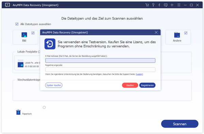Click the key register icon in title bar
This screenshot has width=204, height=134.
[153, 5]
